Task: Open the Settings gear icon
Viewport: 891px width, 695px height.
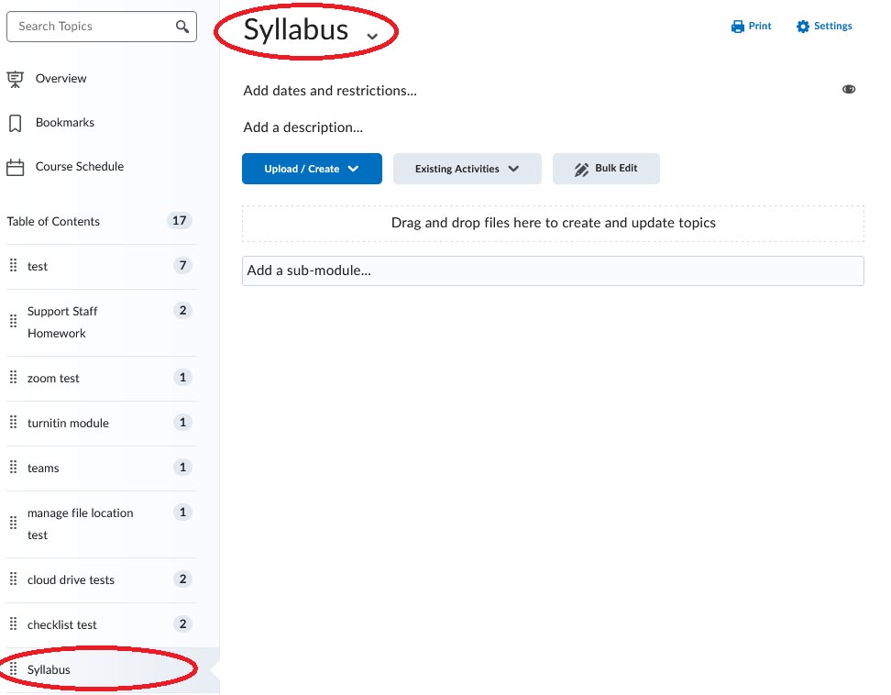Action: coord(801,26)
